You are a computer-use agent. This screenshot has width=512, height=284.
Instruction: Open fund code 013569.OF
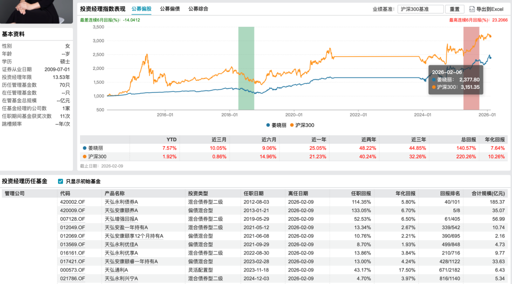click(x=72, y=245)
